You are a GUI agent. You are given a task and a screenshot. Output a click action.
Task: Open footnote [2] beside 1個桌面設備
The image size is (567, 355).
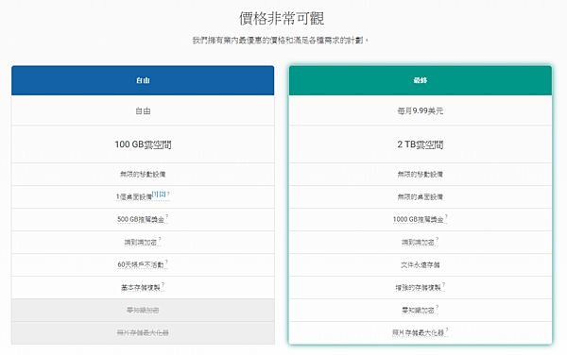tap(163, 194)
